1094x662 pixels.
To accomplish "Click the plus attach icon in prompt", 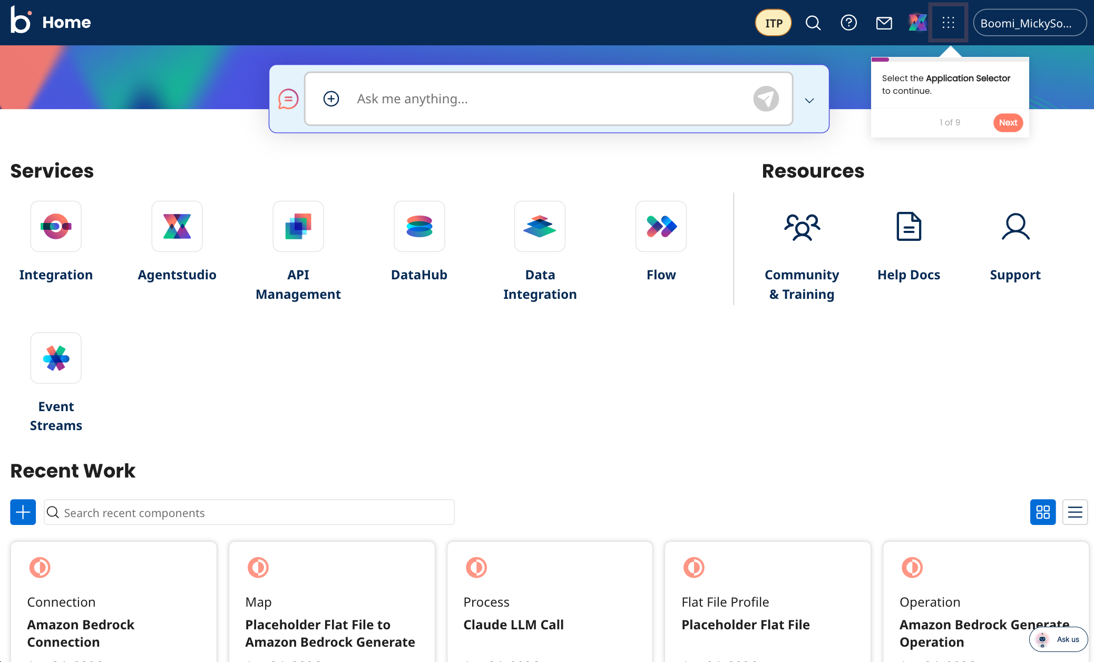I will click(x=331, y=99).
